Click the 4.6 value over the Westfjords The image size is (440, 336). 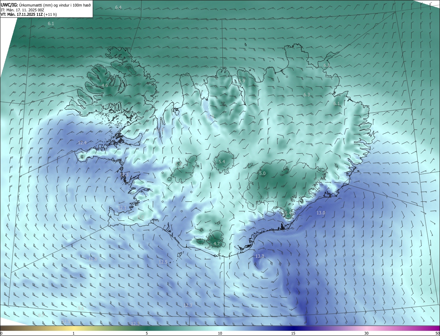105,85
